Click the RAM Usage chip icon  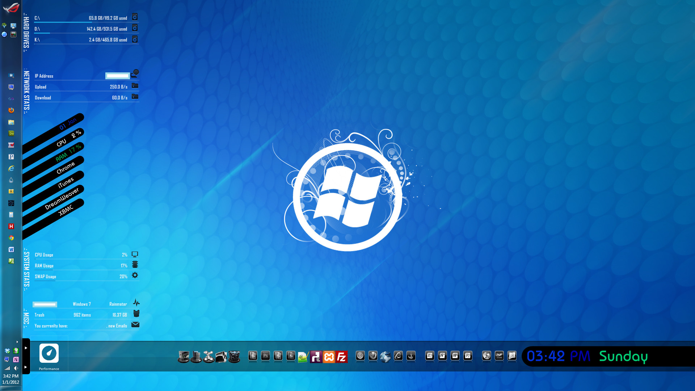point(135,265)
